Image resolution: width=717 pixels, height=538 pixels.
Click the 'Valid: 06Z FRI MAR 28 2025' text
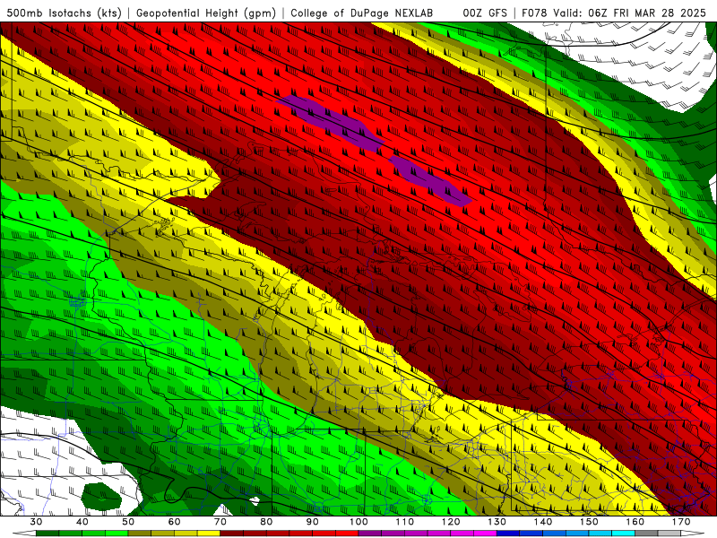pos(629,13)
